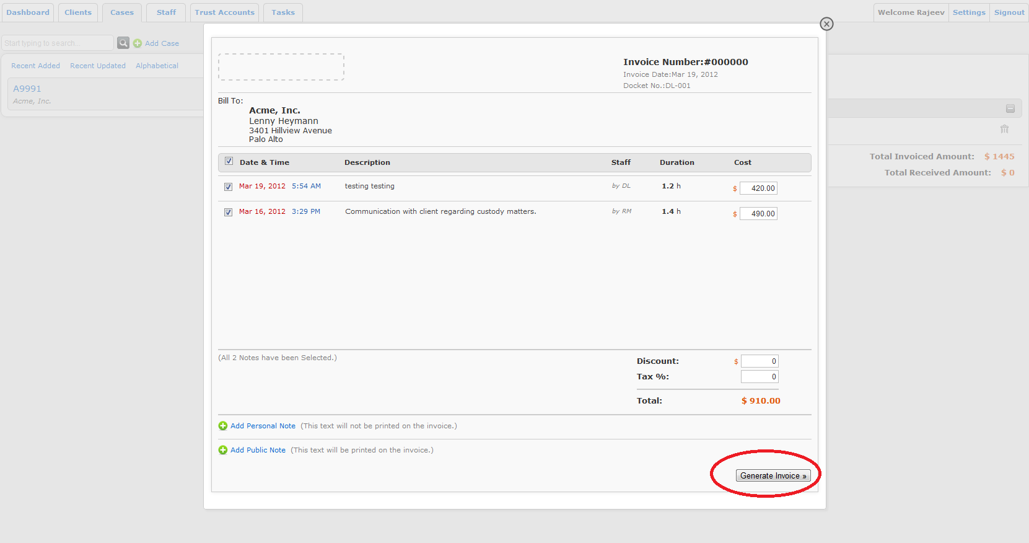
Task: Uncheck the Mar 16, 2012 note checkbox
Action: (x=228, y=212)
